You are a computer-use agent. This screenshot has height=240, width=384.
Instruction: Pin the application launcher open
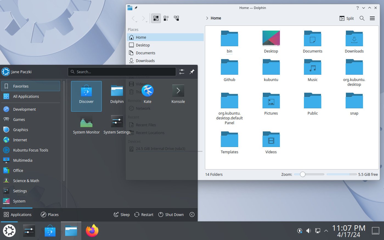[192, 72]
